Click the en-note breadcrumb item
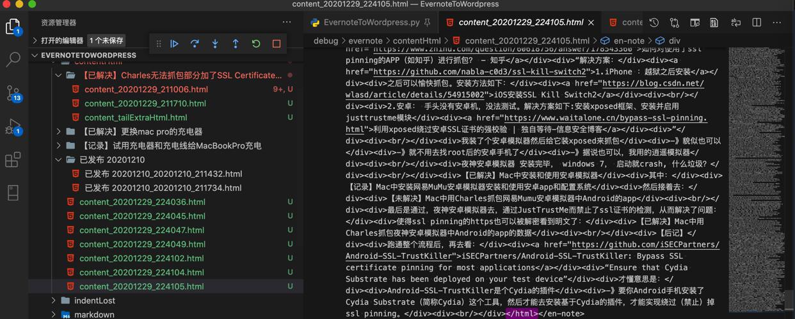 629,40
